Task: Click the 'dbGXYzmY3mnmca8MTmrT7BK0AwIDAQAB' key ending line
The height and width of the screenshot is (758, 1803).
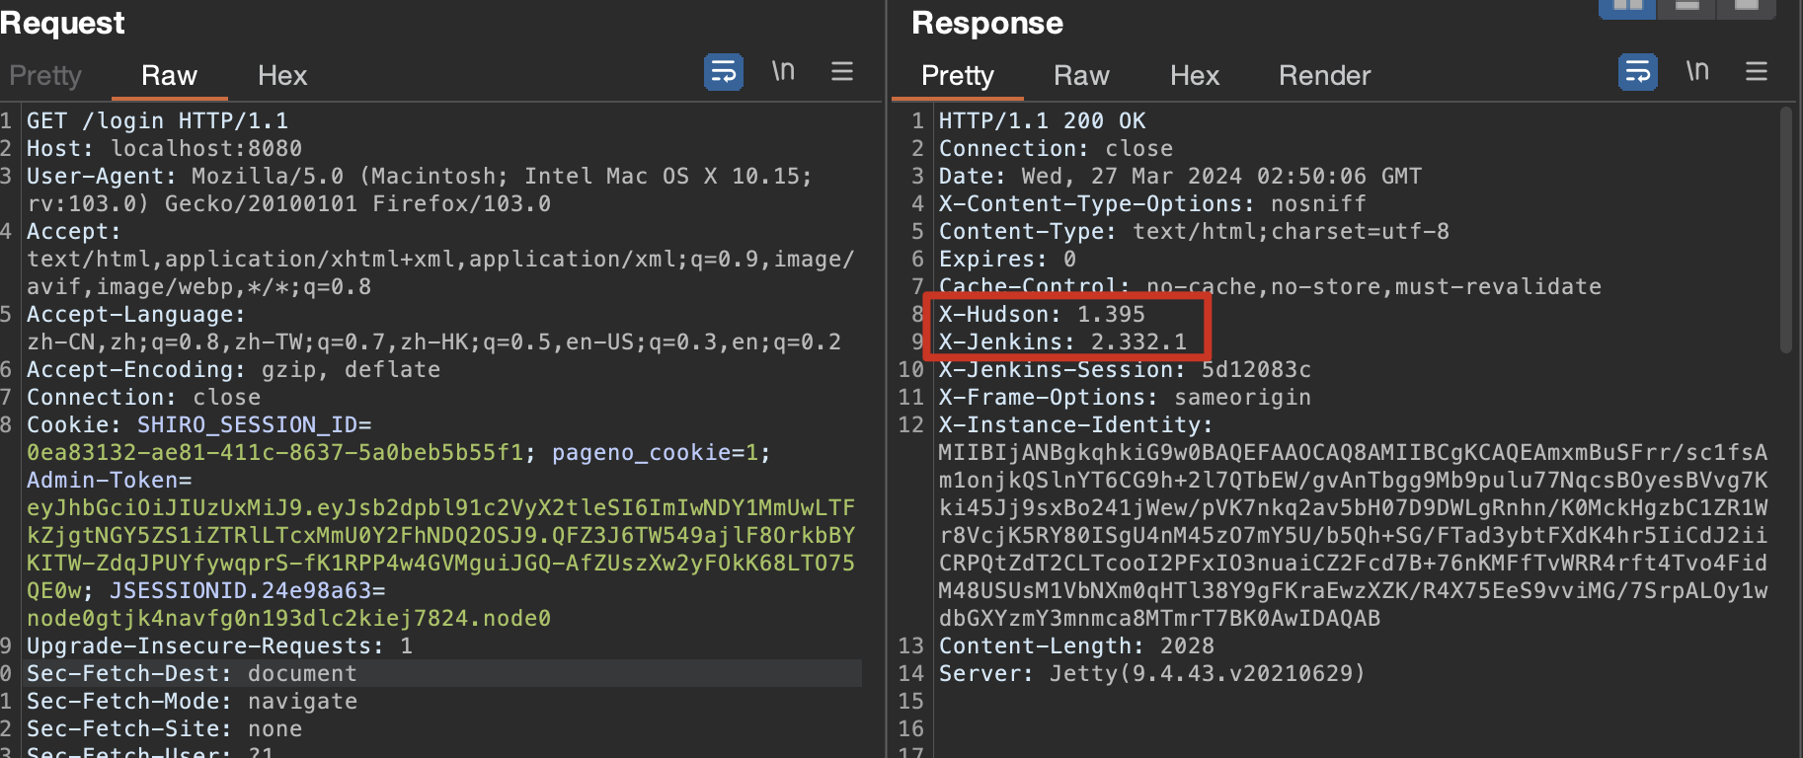Action: pyautogui.click(x=1159, y=618)
